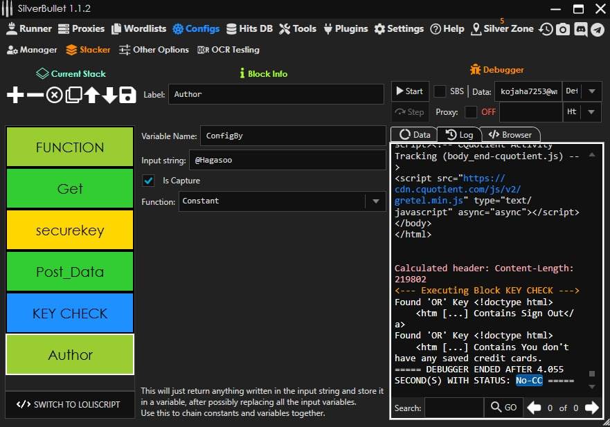Save config using floppy disk icon
Image resolution: width=610 pixels, height=427 pixels.
coord(127,96)
